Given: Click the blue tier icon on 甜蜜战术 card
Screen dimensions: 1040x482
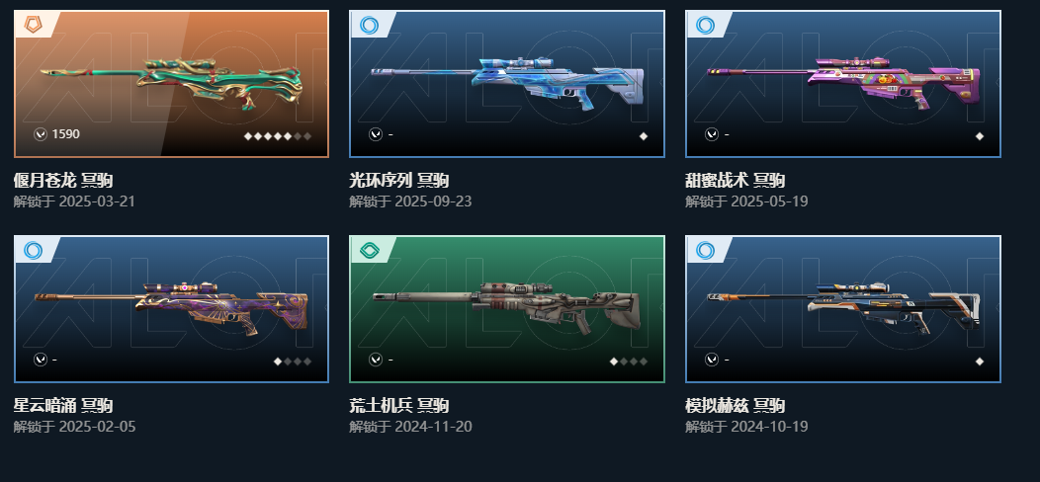Looking at the screenshot, I should point(705,26).
